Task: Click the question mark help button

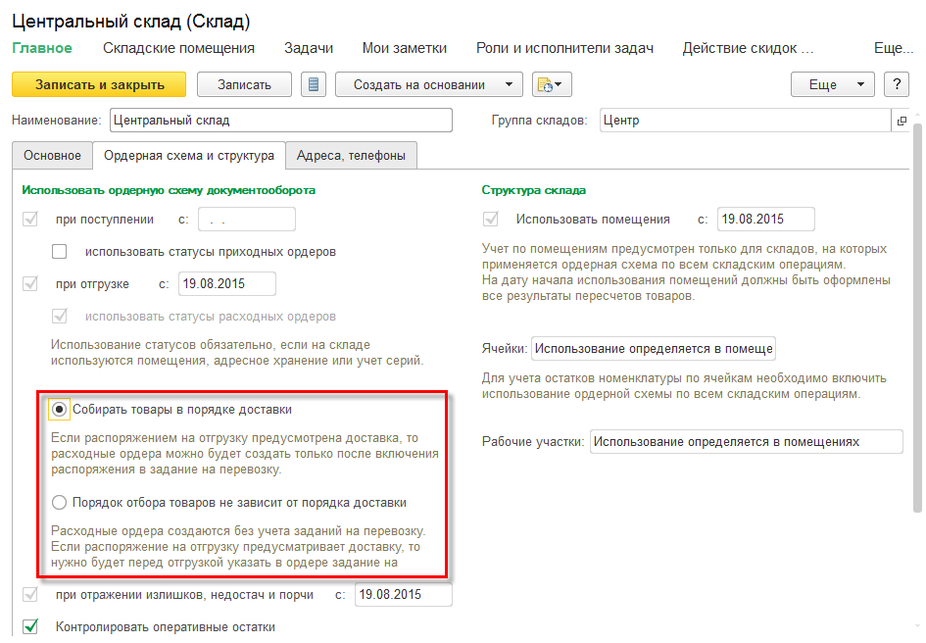Action: click(x=897, y=84)
